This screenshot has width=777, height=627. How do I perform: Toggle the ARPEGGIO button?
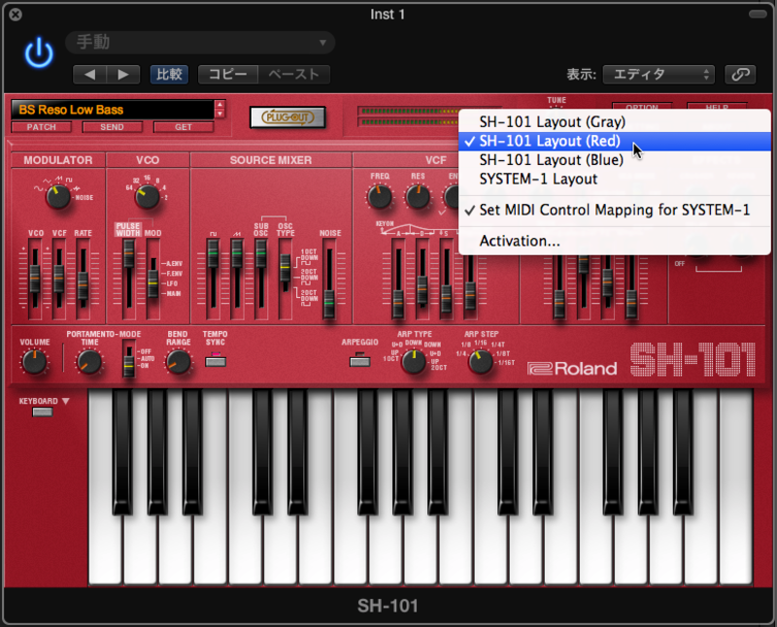tap(359, 361)
